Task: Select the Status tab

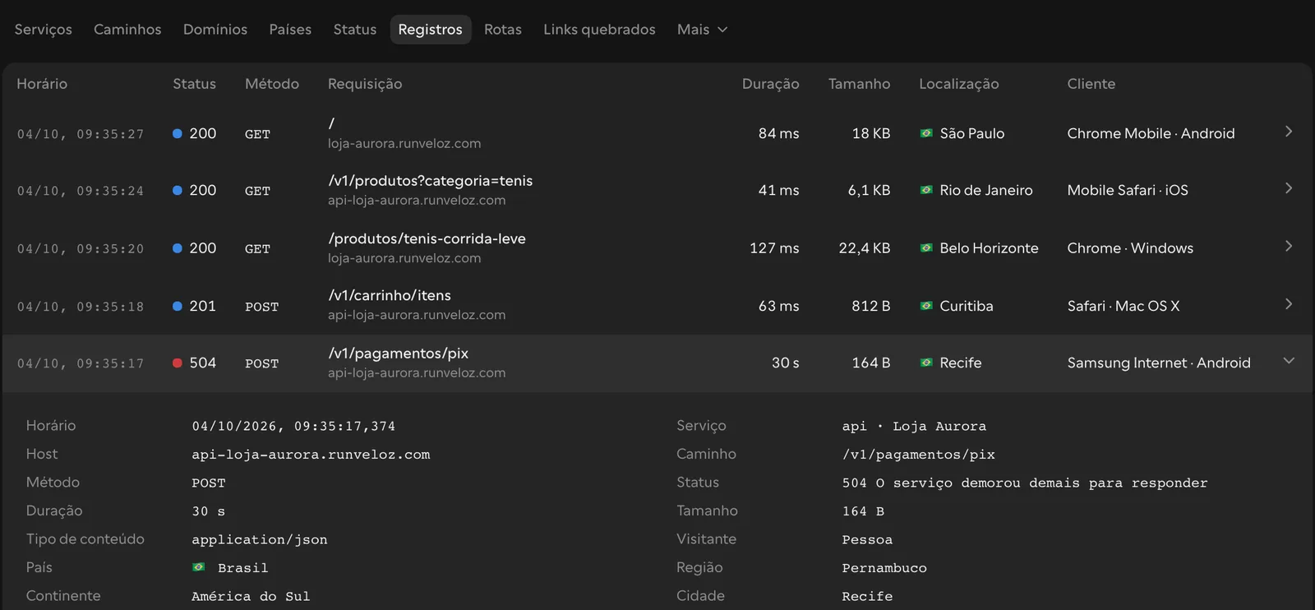Action: [x=355, y=30]
